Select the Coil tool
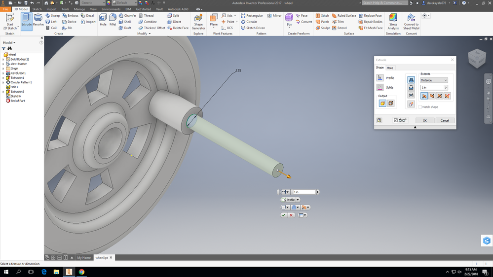The image size is (493, 277). point(51,28)
